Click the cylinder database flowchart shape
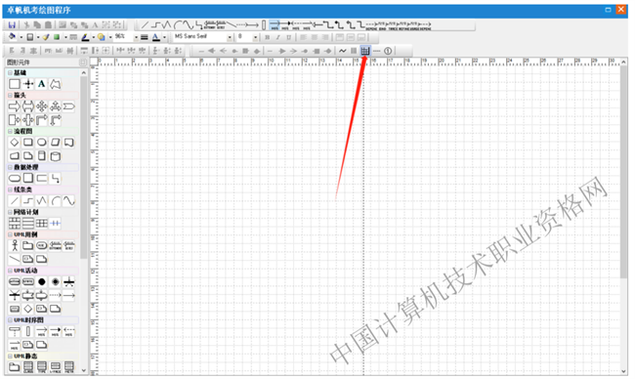This screenshot has width=635, height=379. [x=56, y=156]
